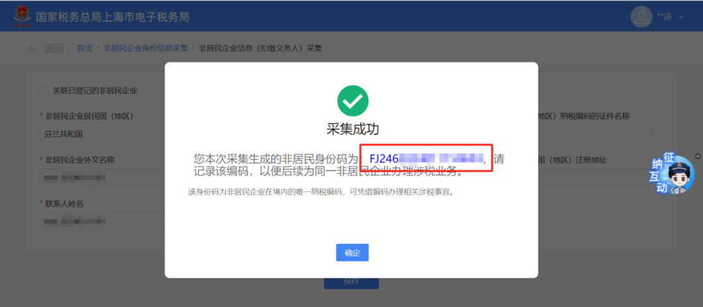Screen dimensions: 703x307
Task: Click the 保存 button behind the dialog
Action: 351,282
